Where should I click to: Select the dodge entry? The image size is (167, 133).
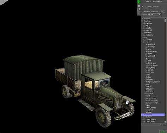click(x=148, y=77)
